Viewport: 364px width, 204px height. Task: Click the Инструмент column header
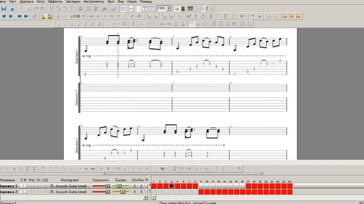pos(69,180)
